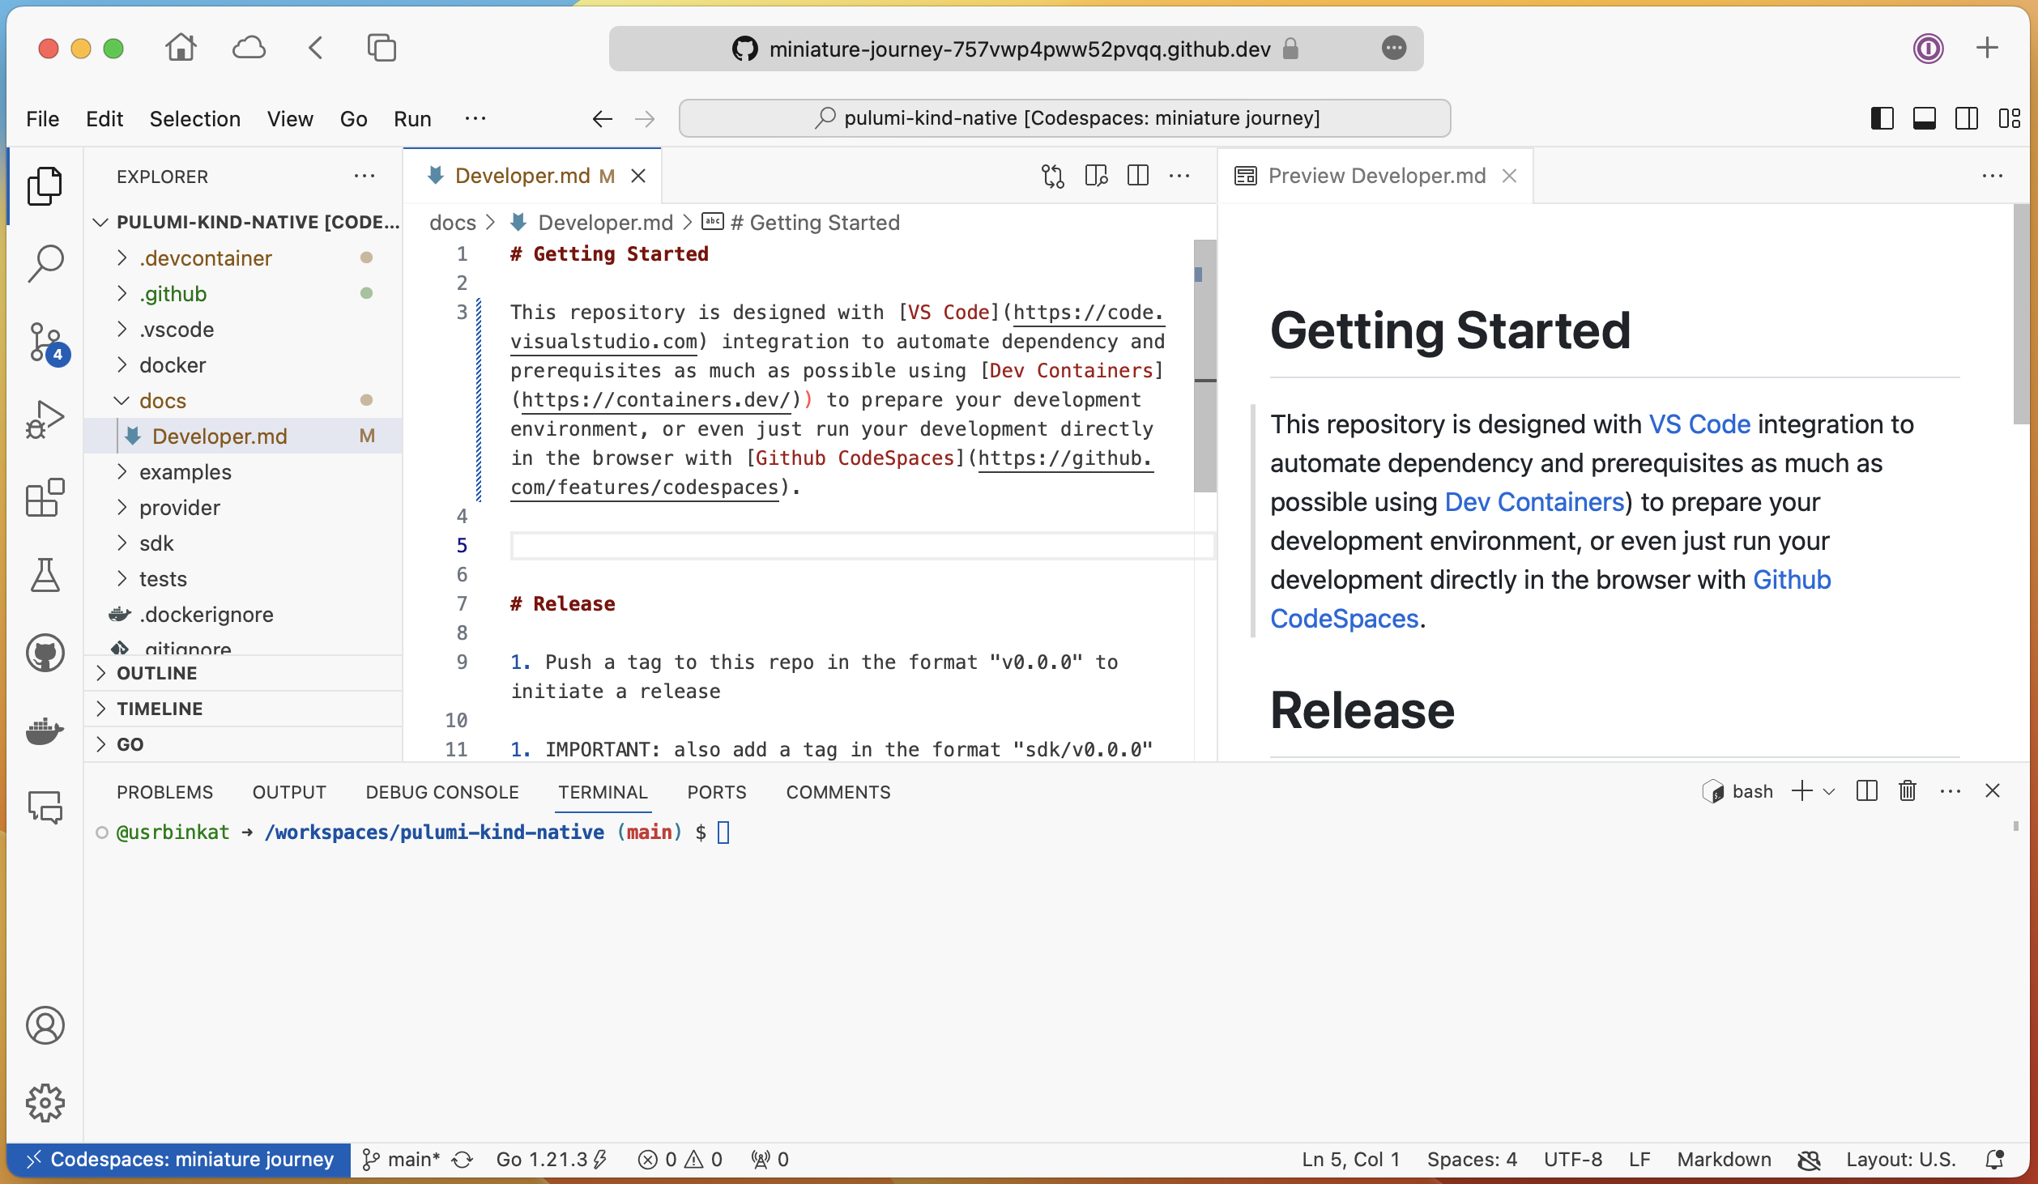Viewport: 2038px width, 1184px height.
Task: Click Spaces: 4 indentation setting
Action: 1472,1160
